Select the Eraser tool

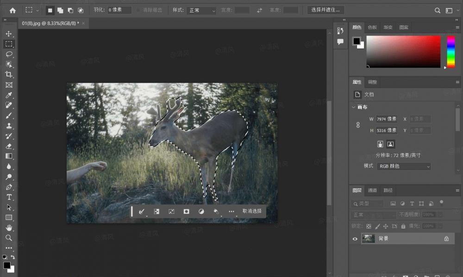pos(9,146)
